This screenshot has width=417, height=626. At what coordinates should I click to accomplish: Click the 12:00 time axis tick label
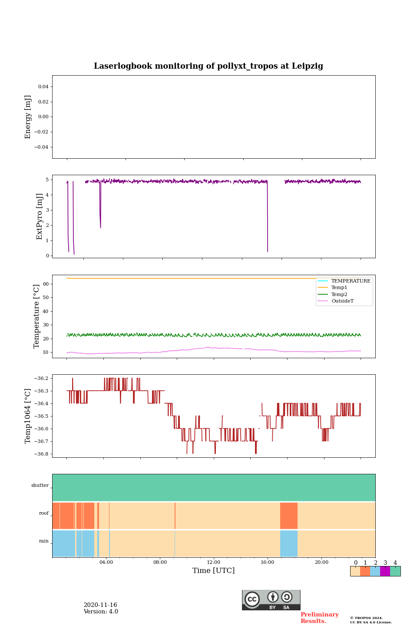(x=214, y=562)
